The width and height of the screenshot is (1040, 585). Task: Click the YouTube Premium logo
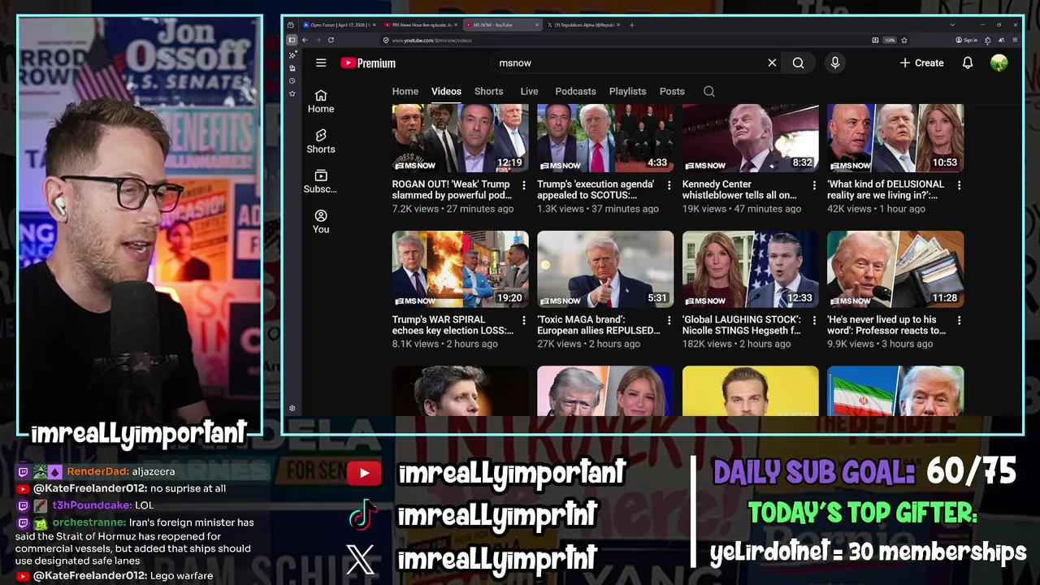coord(368,63)
